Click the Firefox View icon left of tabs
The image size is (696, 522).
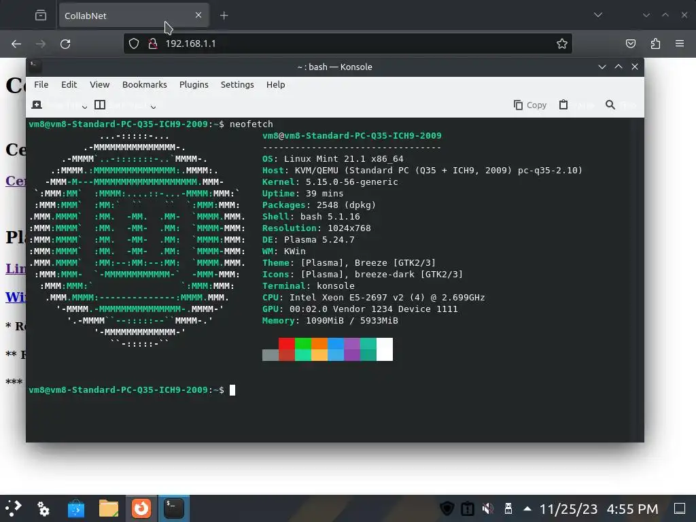tap(41, 16)
